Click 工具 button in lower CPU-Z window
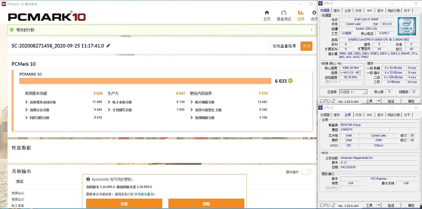The image size is (422, 209). (x=369, y=205)
